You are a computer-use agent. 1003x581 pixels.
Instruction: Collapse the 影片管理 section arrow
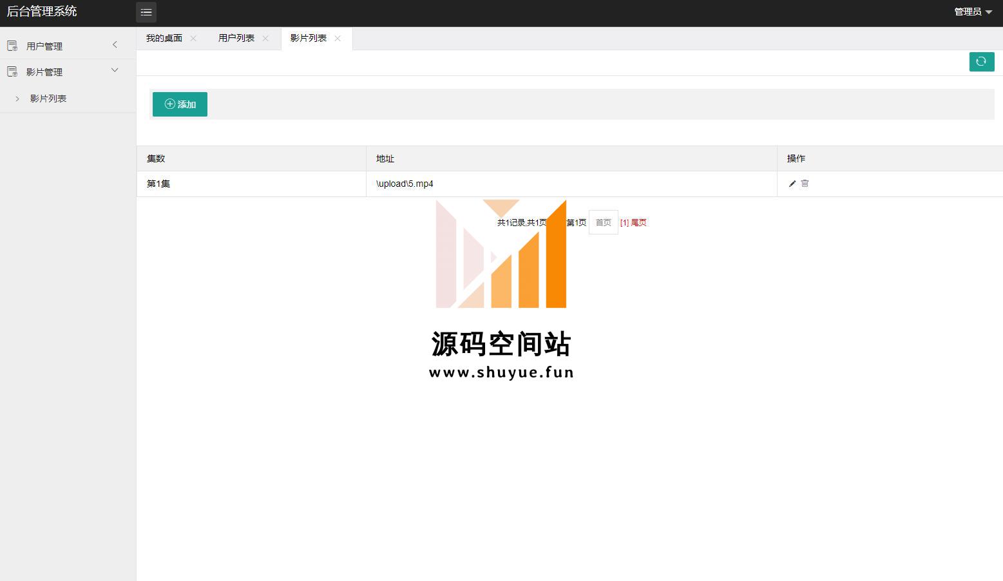click(115, 70)
